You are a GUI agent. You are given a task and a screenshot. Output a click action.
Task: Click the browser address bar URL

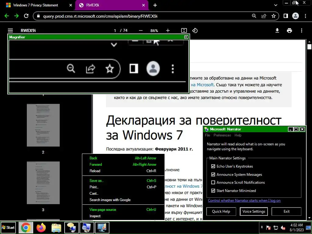point(100,16)
